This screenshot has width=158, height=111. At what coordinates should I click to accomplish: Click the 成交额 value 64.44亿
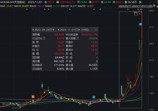59,57
